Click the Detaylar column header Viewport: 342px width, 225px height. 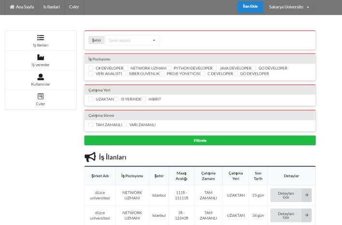[291, 176]
